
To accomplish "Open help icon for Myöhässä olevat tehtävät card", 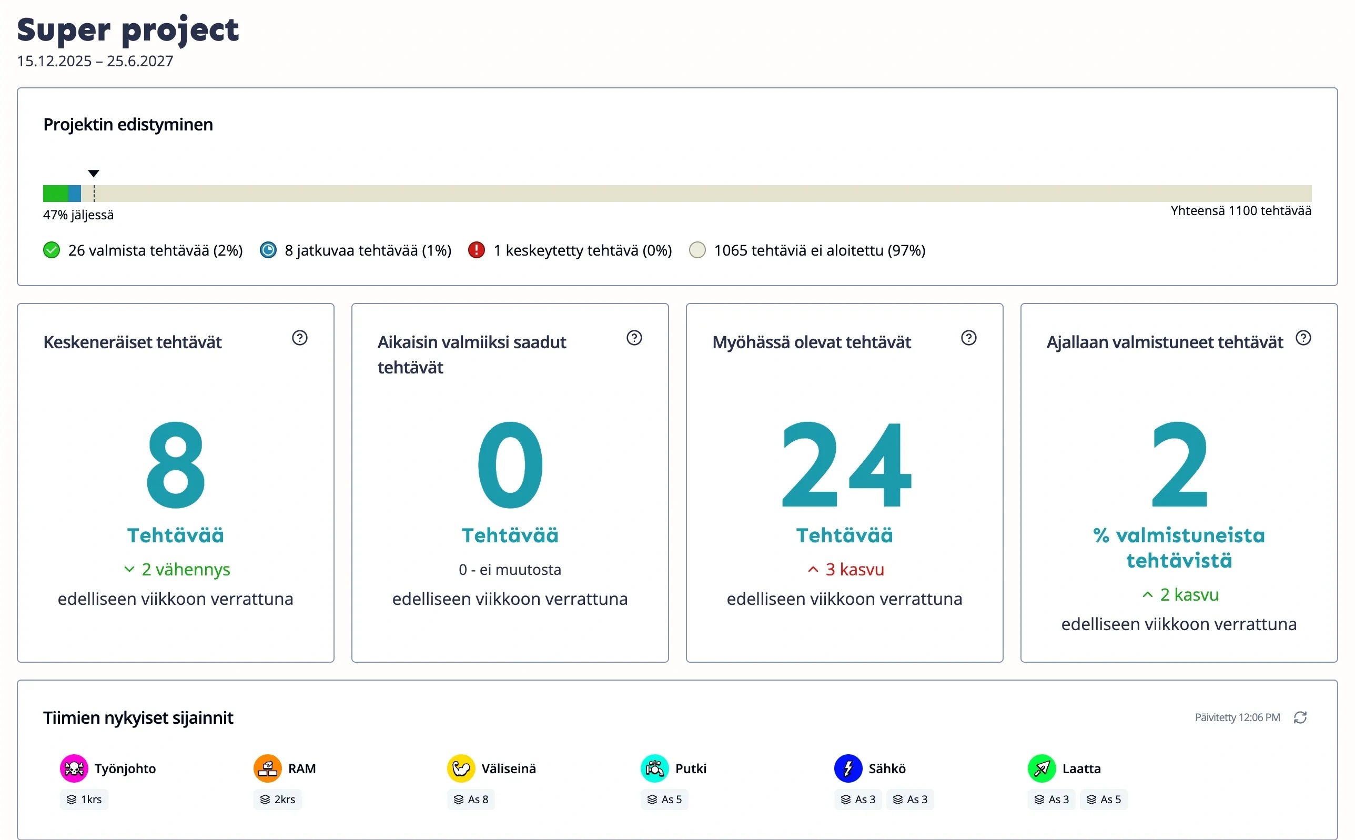I will pos(968,338).
